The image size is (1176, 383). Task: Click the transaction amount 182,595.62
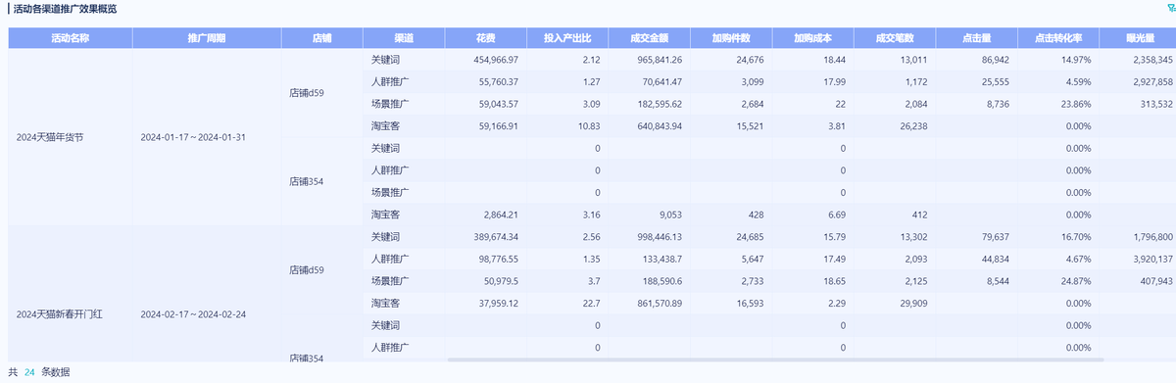[x=659, y=104]
